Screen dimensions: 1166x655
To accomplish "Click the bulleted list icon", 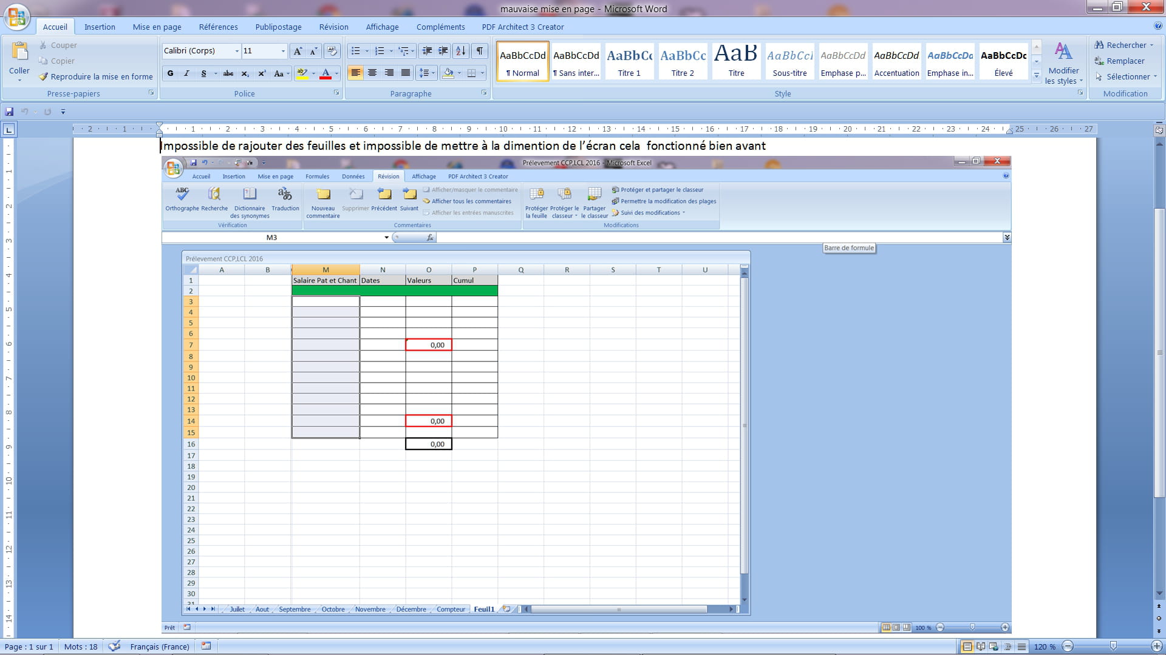I will (x=356, y=51).
